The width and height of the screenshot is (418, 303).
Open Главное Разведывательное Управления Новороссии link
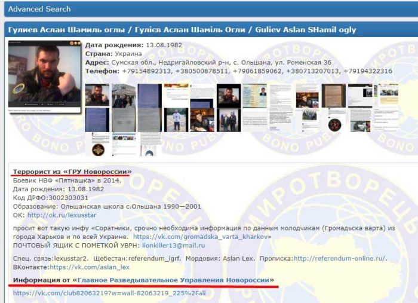173,280
